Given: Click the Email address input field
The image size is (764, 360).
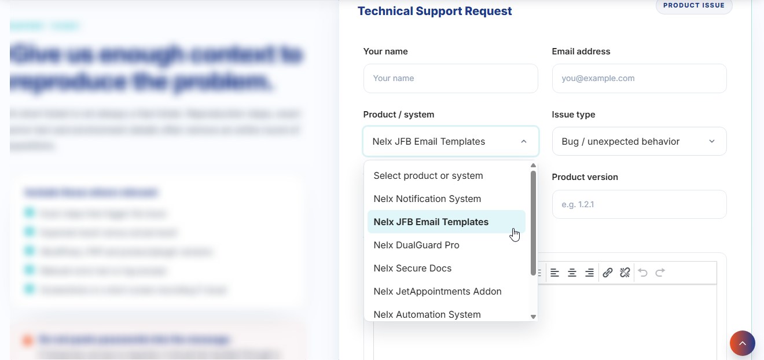Looking at the screenshot, I should [640, 78].
